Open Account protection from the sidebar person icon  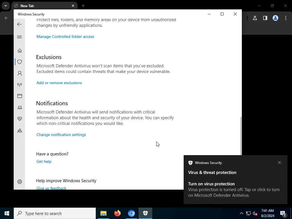[20, 73]
